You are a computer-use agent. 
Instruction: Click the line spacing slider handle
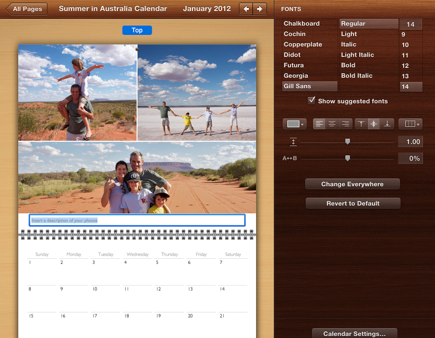[347, 141]
